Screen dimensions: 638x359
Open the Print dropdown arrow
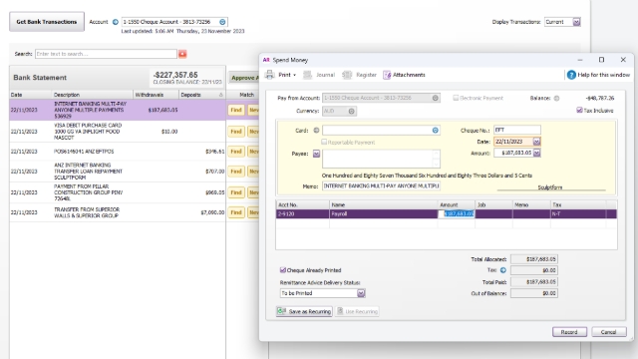295,75
